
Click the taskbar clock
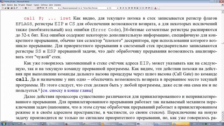coord(218,124)
